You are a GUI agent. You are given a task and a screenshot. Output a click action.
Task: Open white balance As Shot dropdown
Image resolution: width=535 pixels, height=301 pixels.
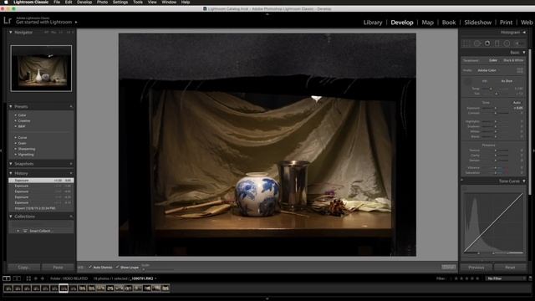[507, 81]
